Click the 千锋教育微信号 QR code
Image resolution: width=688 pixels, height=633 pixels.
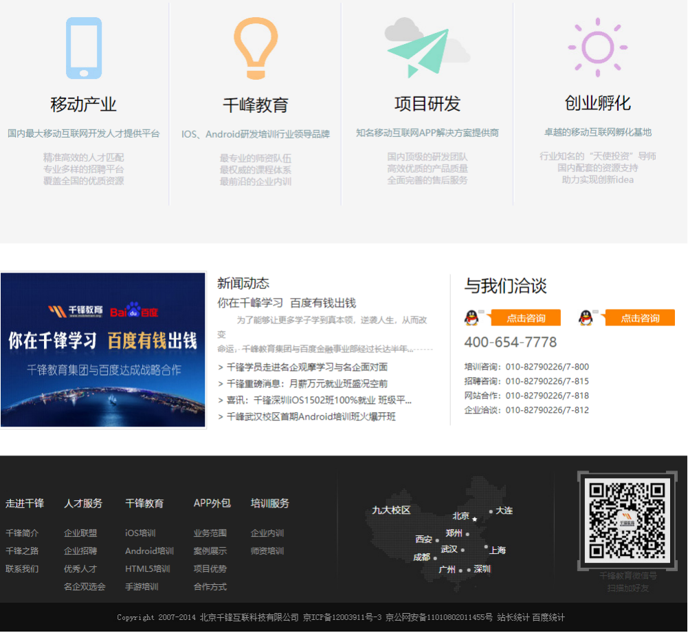pos(626,522)
